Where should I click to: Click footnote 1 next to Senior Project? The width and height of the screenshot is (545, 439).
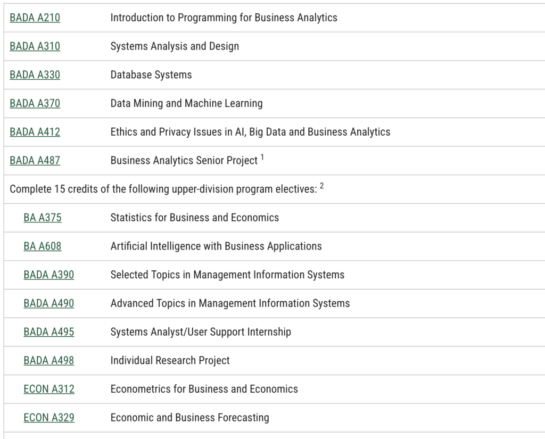click(x=262, y=158)
